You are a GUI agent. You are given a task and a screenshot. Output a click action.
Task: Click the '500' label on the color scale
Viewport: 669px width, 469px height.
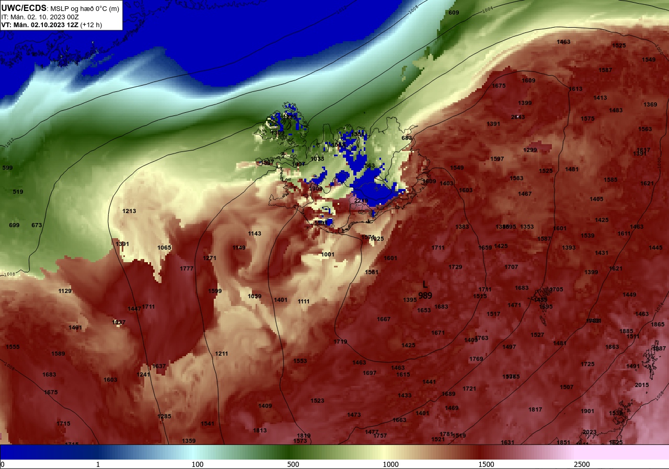point(293,464)
